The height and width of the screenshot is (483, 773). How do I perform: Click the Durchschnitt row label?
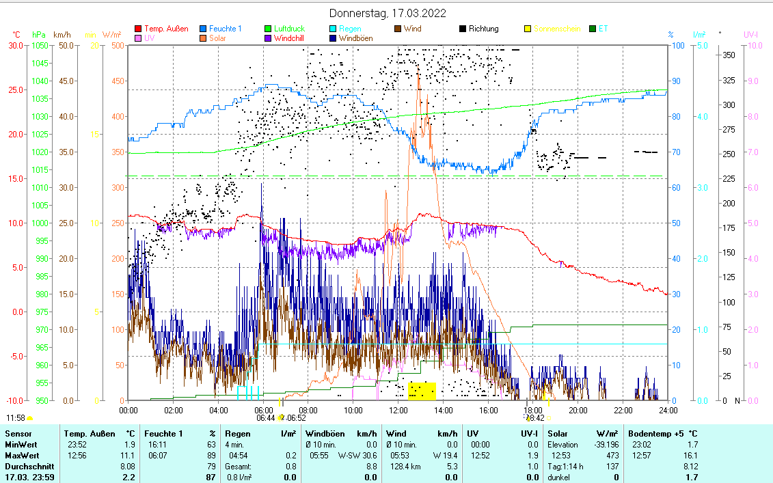[x=26, y=467]
